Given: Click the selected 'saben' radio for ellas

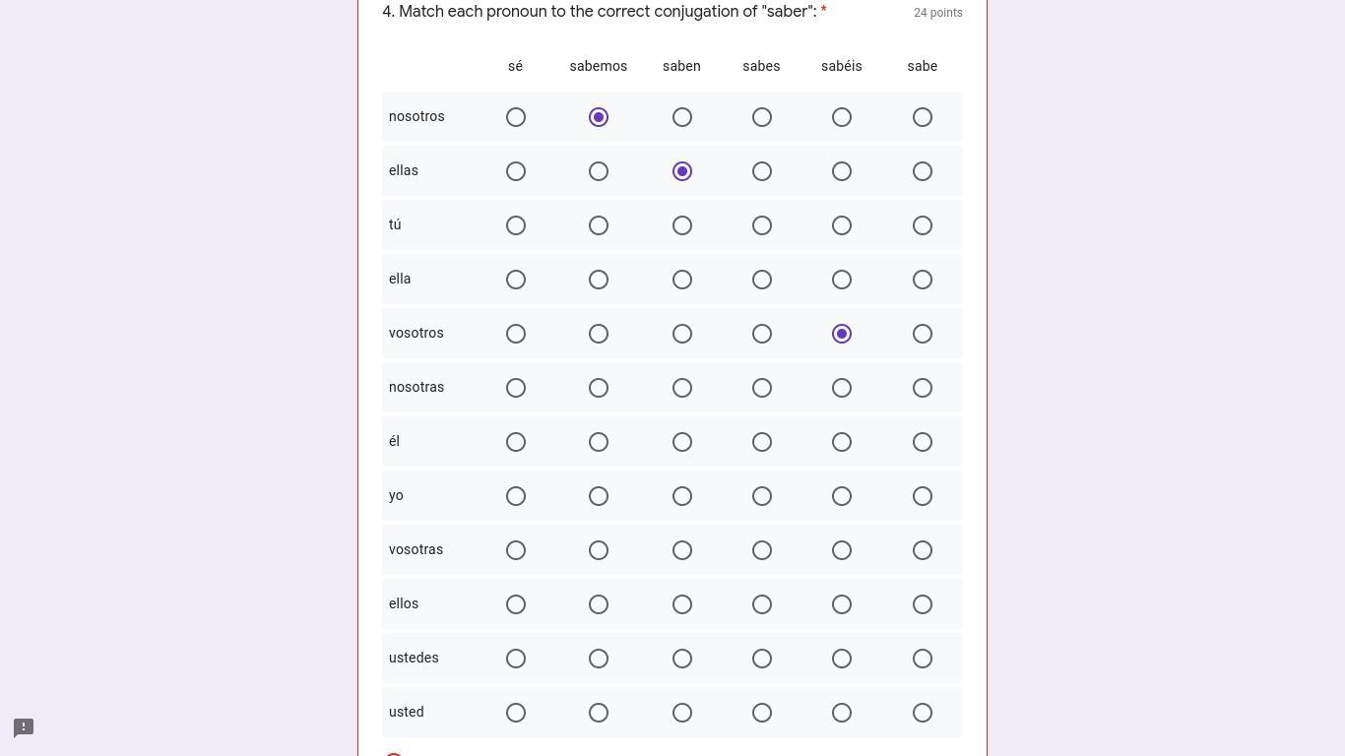Looking at the screenshot, I should point(681,171).
